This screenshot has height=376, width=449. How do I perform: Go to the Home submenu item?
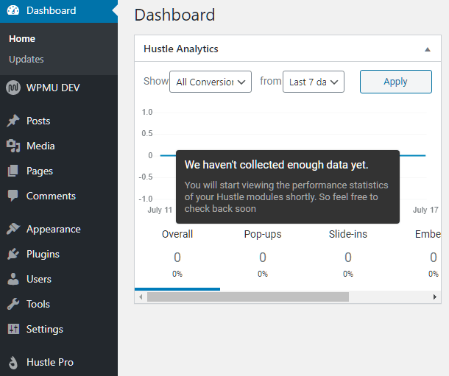click(x=22, y=38)
